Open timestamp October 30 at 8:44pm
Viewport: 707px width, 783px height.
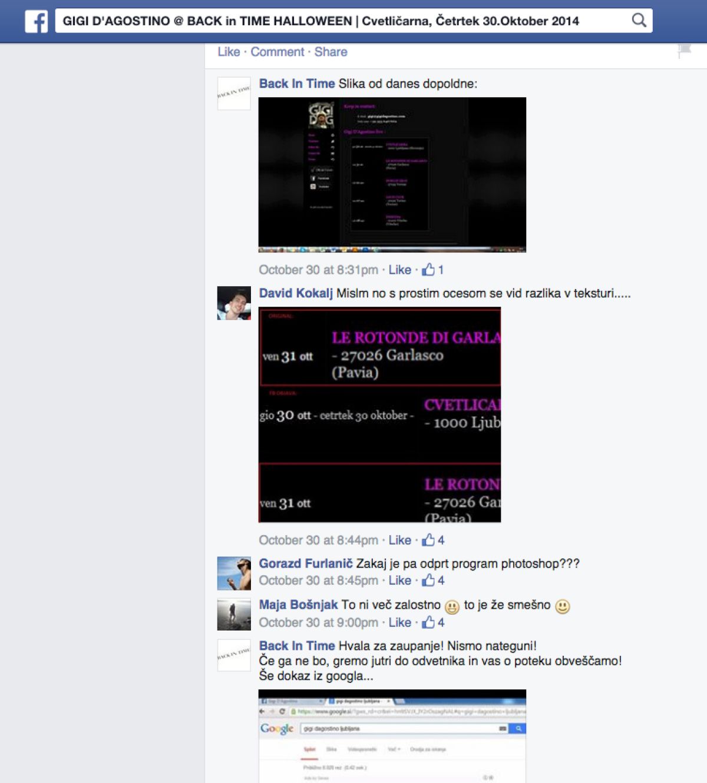coord(318,540)
